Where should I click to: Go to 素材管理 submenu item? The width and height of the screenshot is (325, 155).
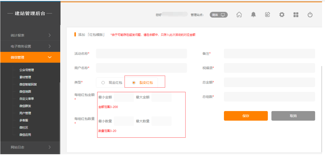25,77
